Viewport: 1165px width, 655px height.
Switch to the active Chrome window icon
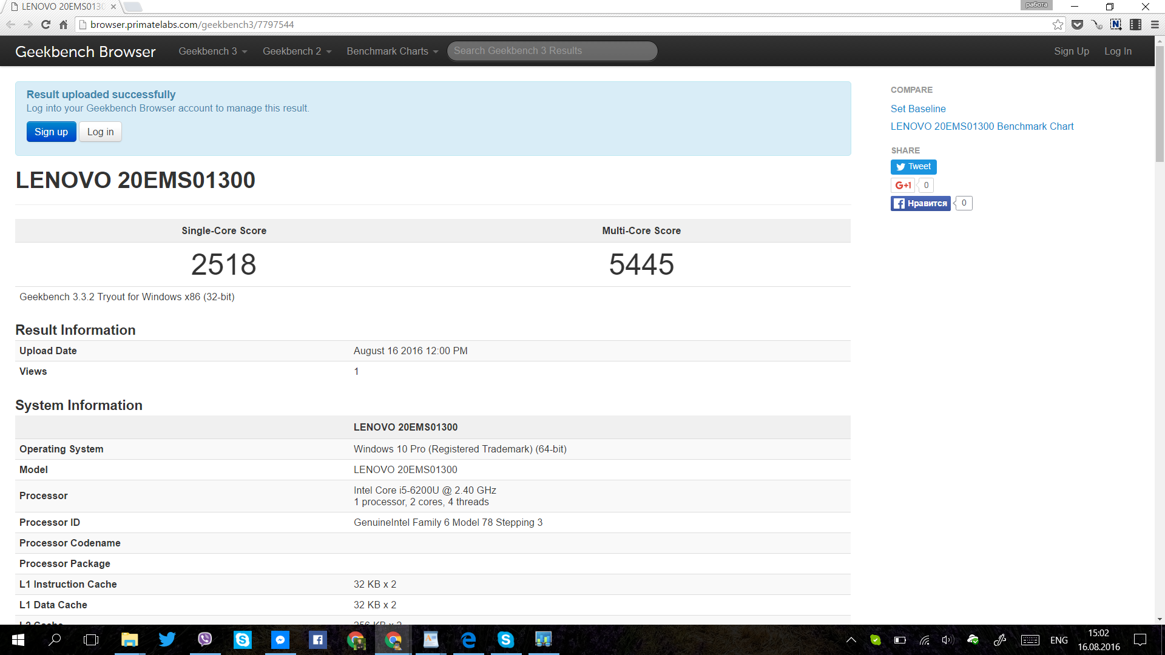coord(393,640)
